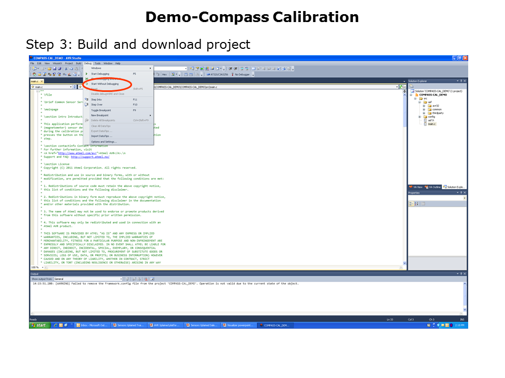This screenshot has width=505, height=378.
Task: Open the VAssistX menu
Action: point(57,64)
